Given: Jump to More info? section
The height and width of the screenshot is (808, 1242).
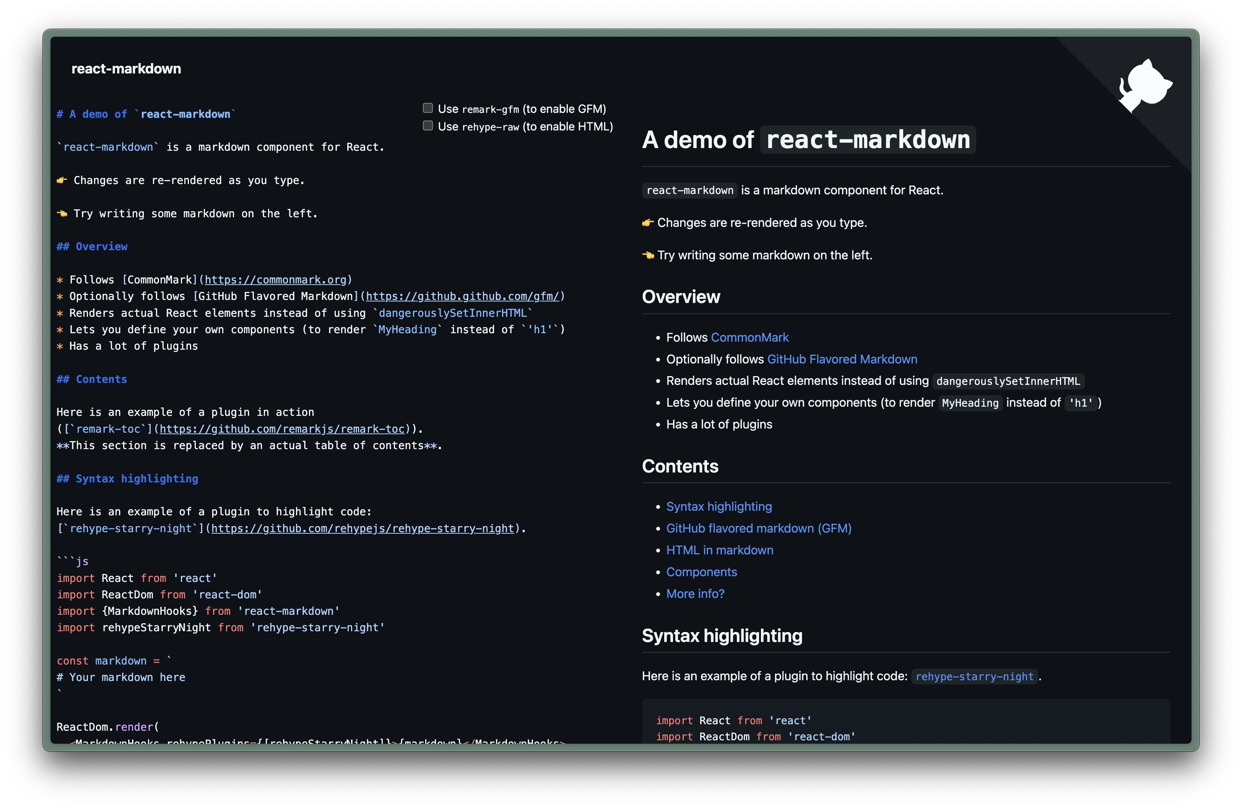Looking at the screenshot, I should click(x=695, y=593).
